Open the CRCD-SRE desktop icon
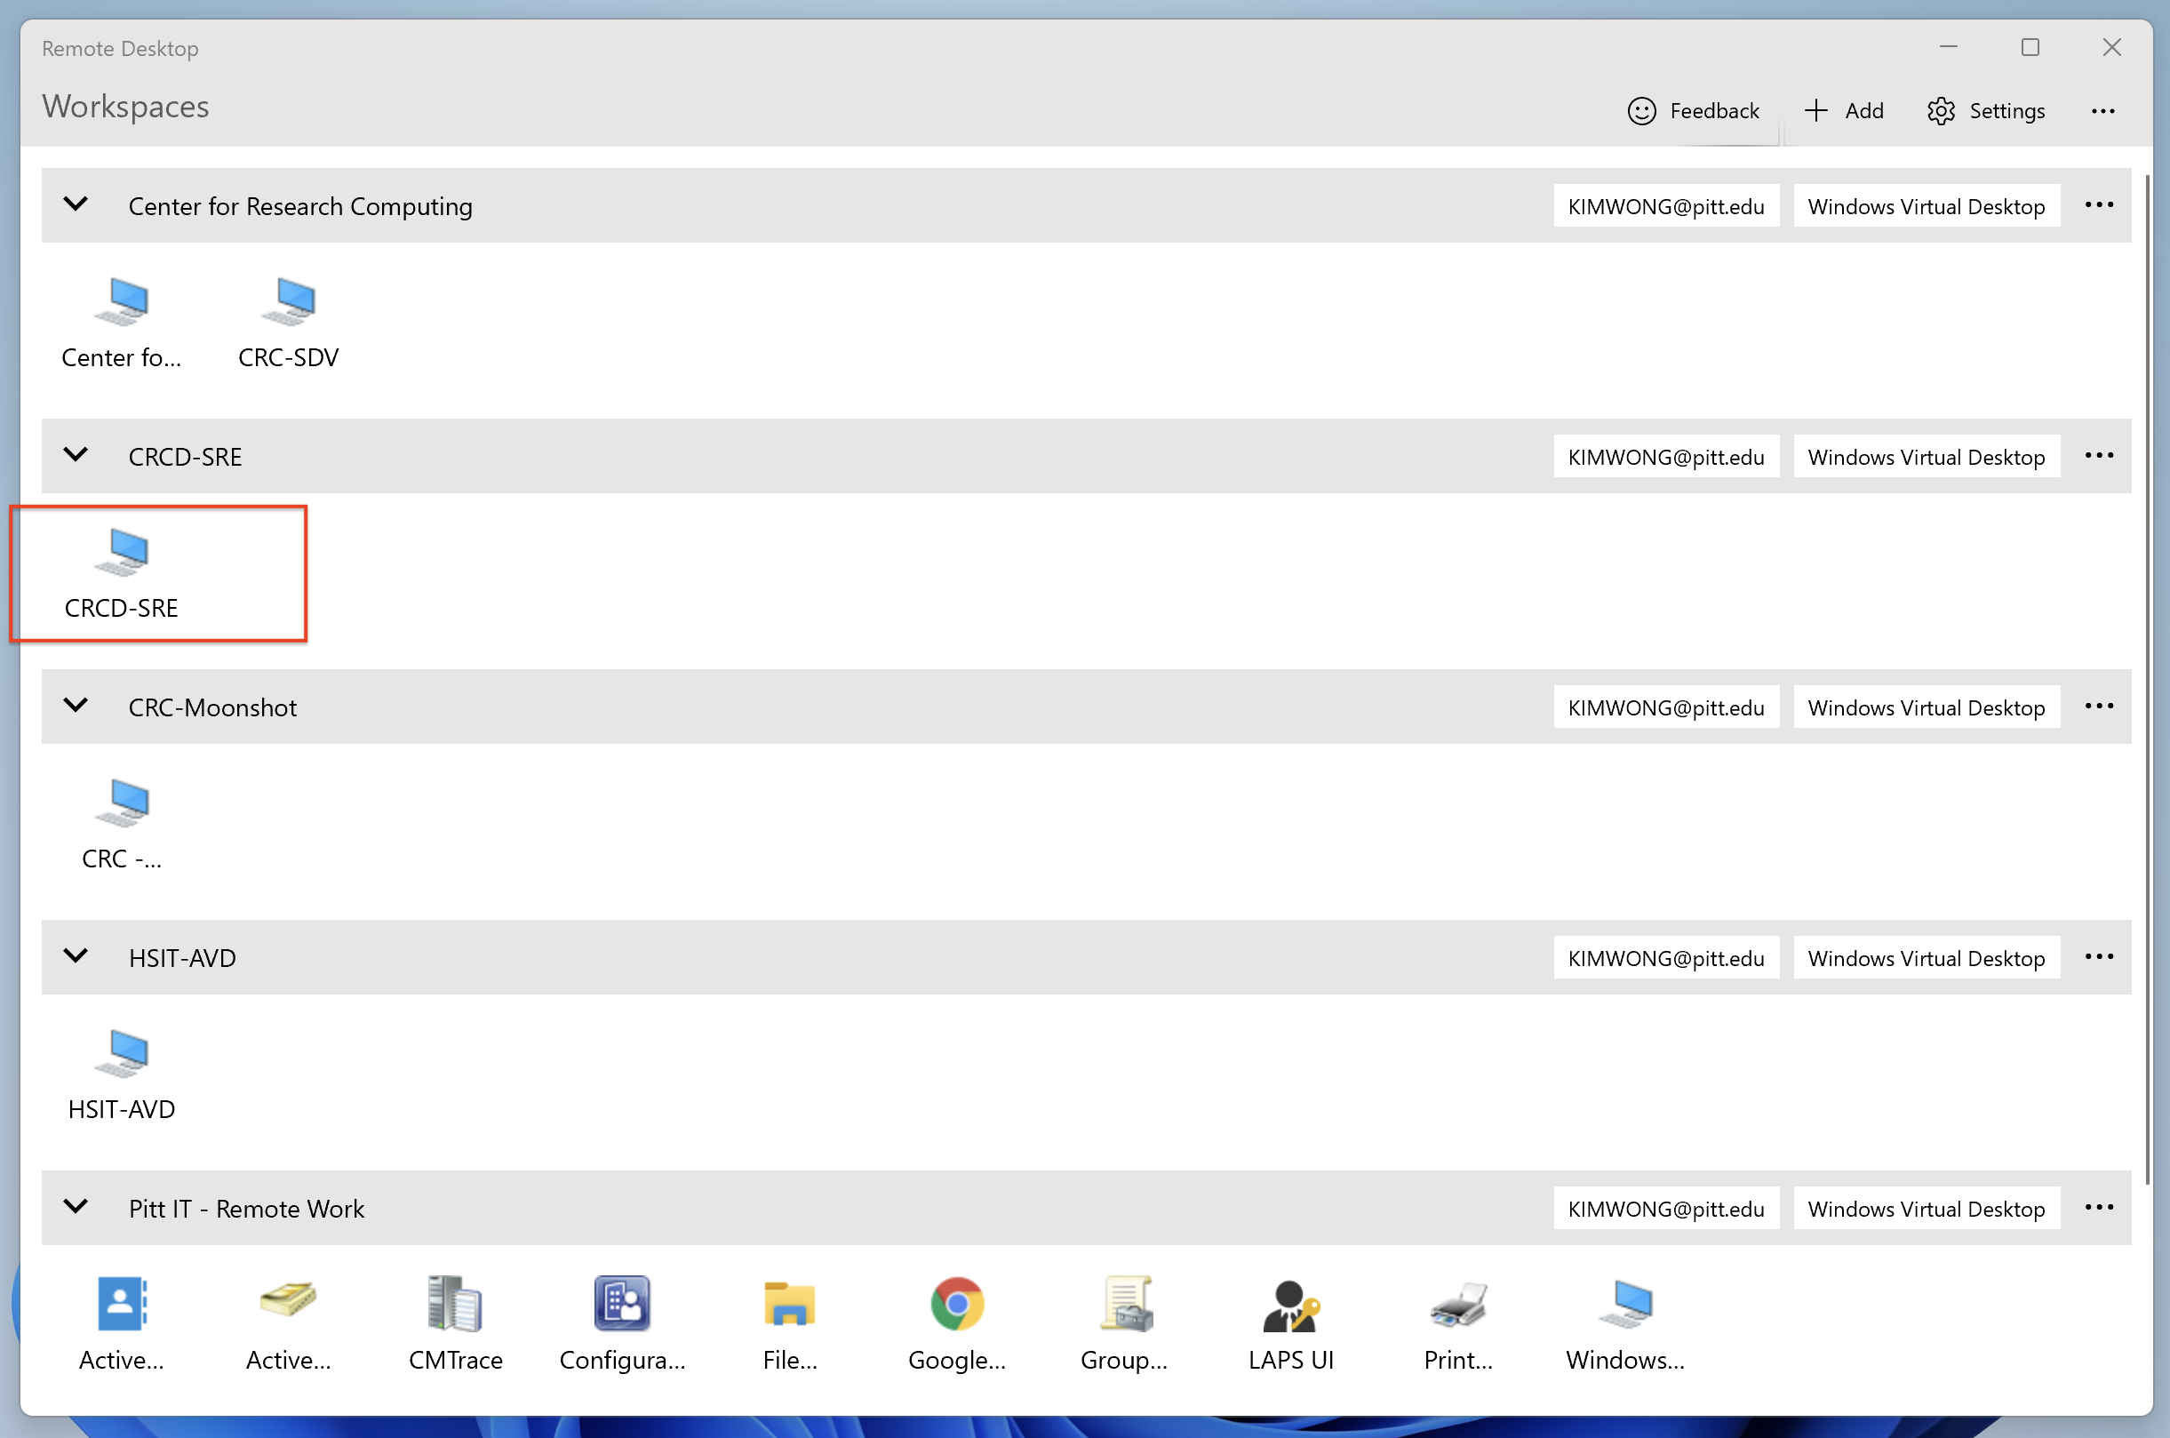 click(x=122, y=574)
